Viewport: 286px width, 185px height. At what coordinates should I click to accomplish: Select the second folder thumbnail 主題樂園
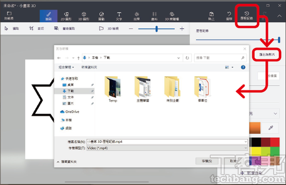pyautogui.click(x=143, y=89)
